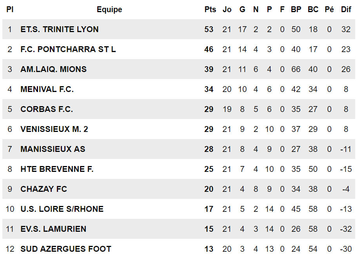
Task: Click U.S. LOIRE S/RHONE team name
Action: click(62, 209)
